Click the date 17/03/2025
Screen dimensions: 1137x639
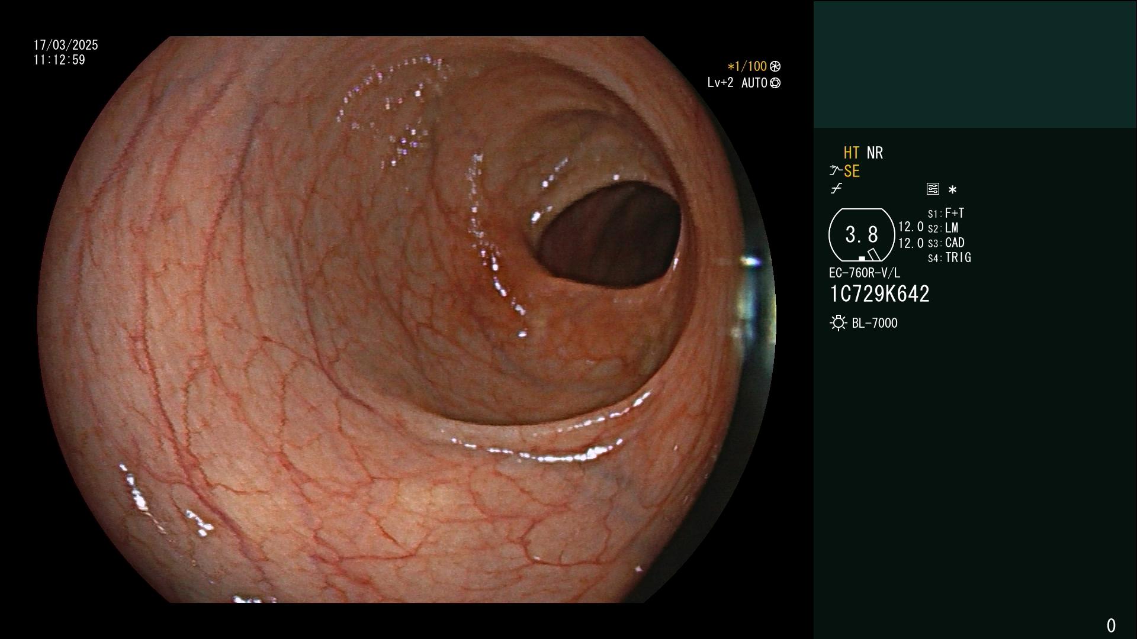point(66,46)
